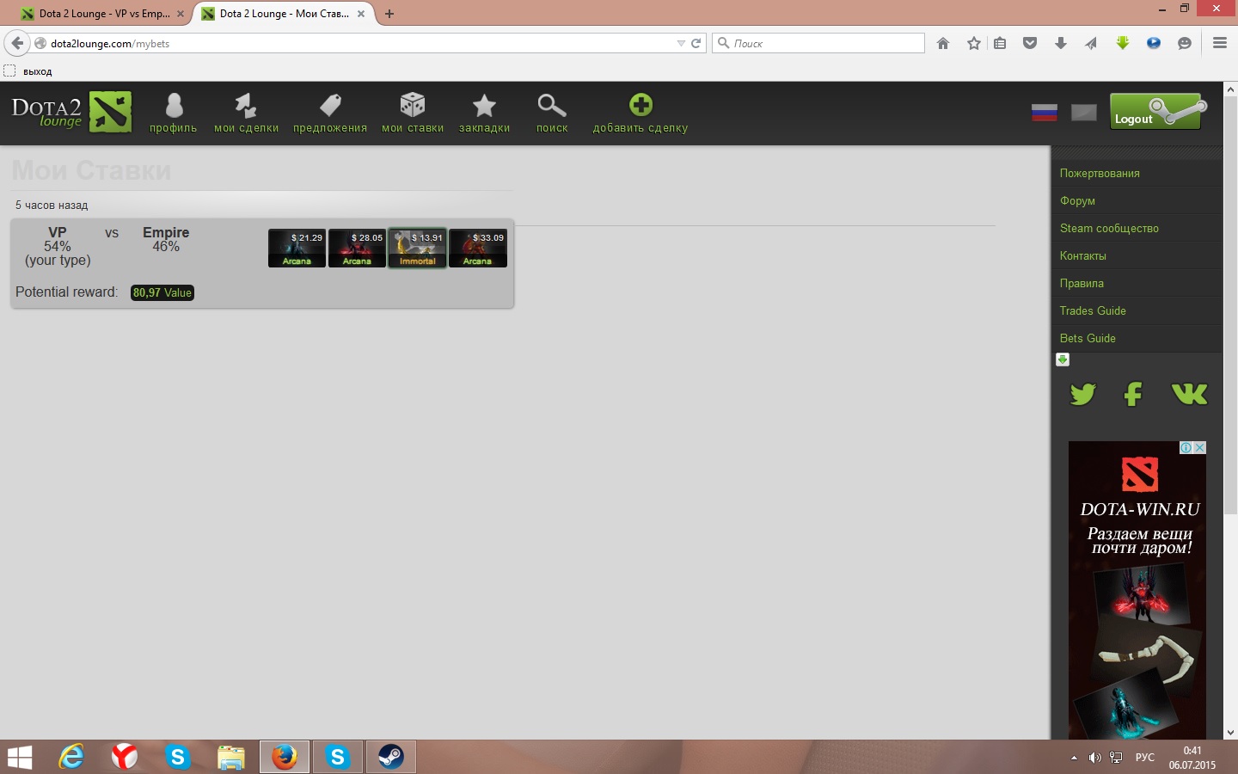The width and height of the screenshot is (1238, 774).
Task: Select the $28.05 Arcana bet item
Action: (357, 249)
